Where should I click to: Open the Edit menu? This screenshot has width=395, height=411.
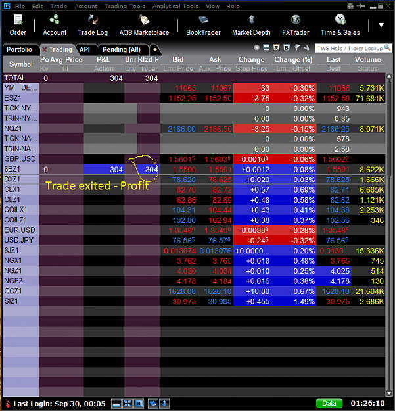pyautogui.click(x=37, y=6)
